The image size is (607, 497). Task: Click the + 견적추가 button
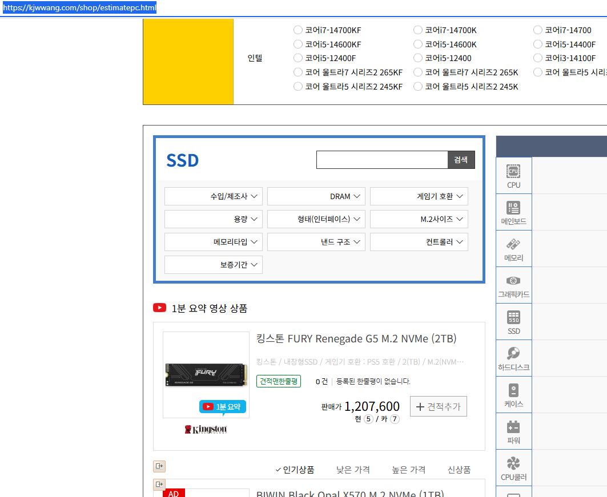pyautogui.click(x=438, y=406)
